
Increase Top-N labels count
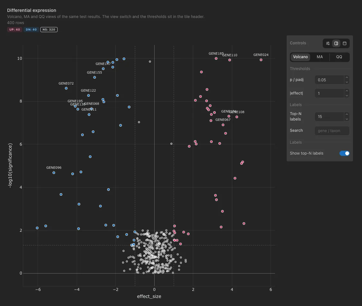[347, 114]
